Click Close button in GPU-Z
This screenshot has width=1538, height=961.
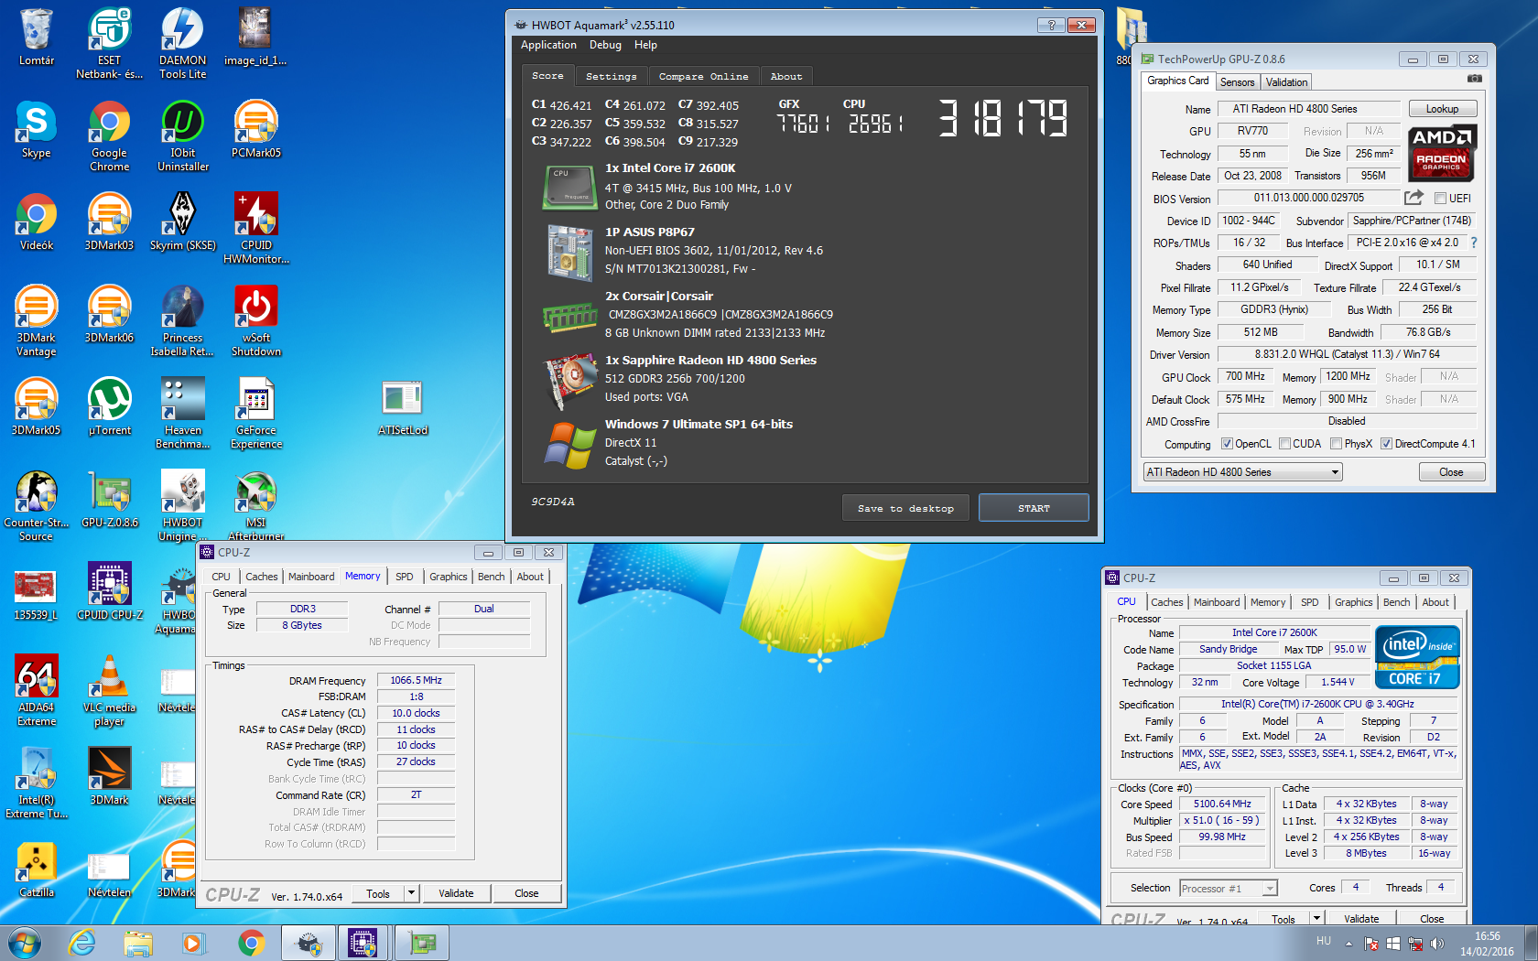pyautogui.click(x=1451, y=472)
